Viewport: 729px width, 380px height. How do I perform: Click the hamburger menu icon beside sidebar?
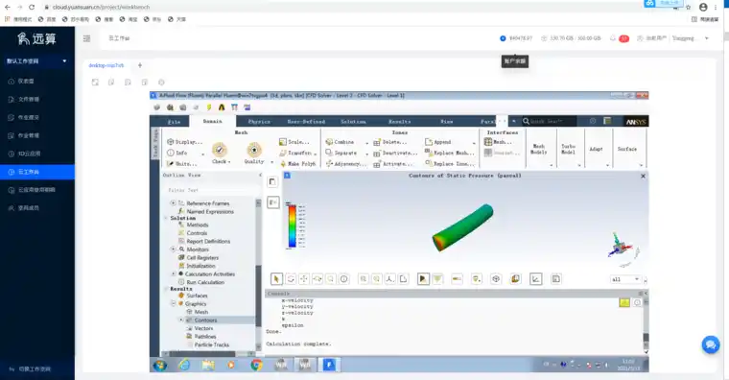(86, 38)
